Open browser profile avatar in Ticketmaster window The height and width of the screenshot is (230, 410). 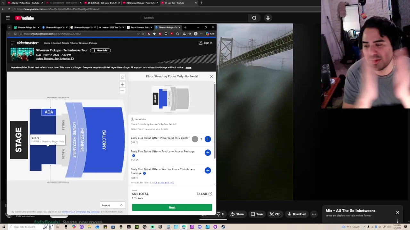point(196,34)
